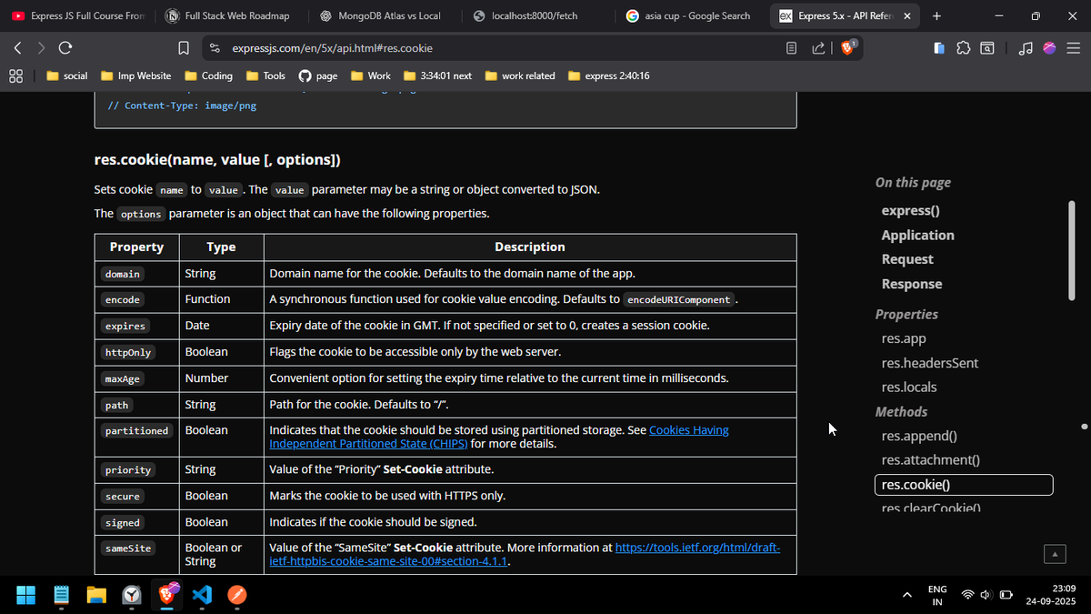
Task: Open the Brave hamburger menu
Action: click(x=1072, y=47)
